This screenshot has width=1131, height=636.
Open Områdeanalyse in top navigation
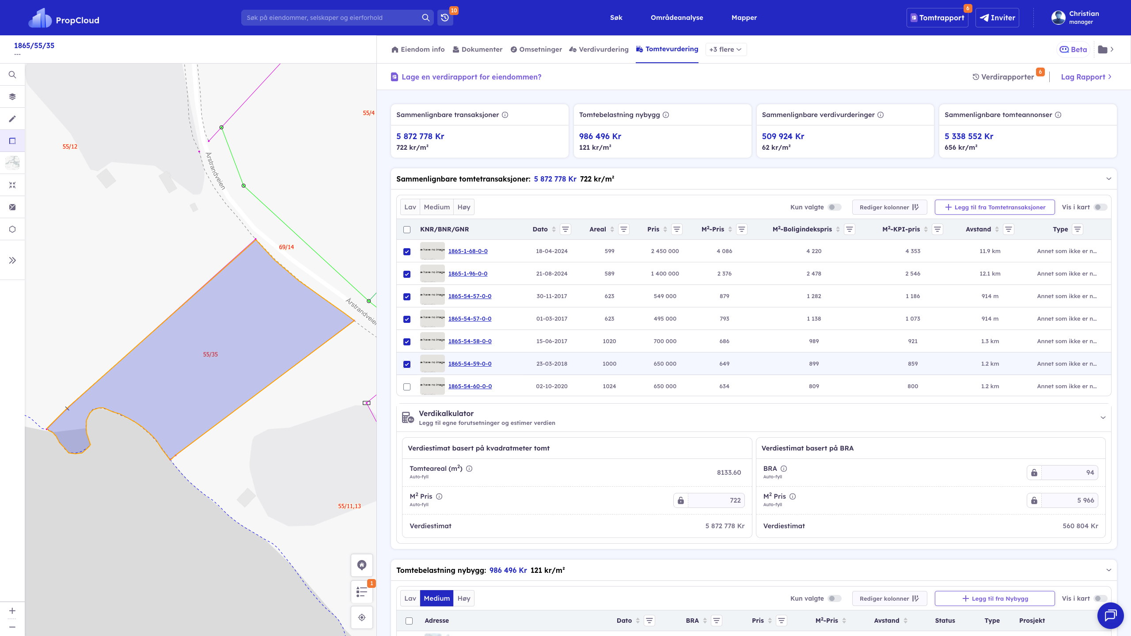[677, 18]
